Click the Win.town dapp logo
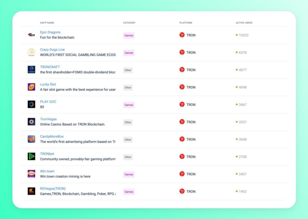 click(x=31, y=174)
